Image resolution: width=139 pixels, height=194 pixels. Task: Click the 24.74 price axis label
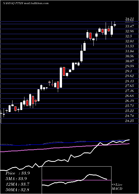tap(130, 116)
